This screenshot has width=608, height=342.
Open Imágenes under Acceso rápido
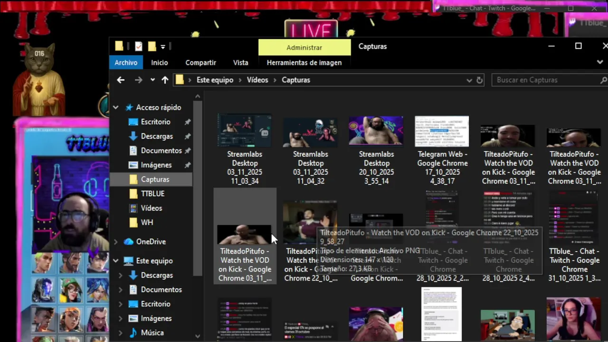tap(156, 165)
